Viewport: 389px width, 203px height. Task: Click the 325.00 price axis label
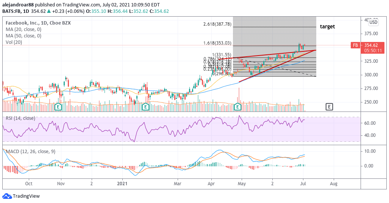(371, 61)
